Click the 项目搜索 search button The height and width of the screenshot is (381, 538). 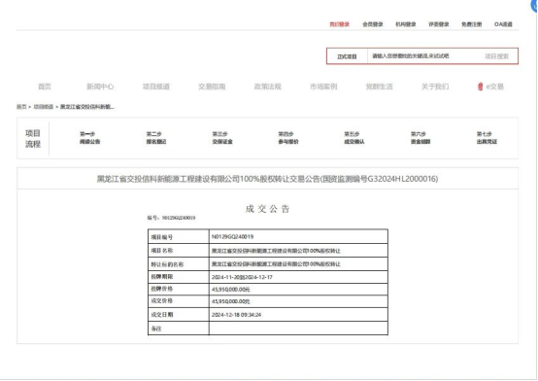(496, 56)
